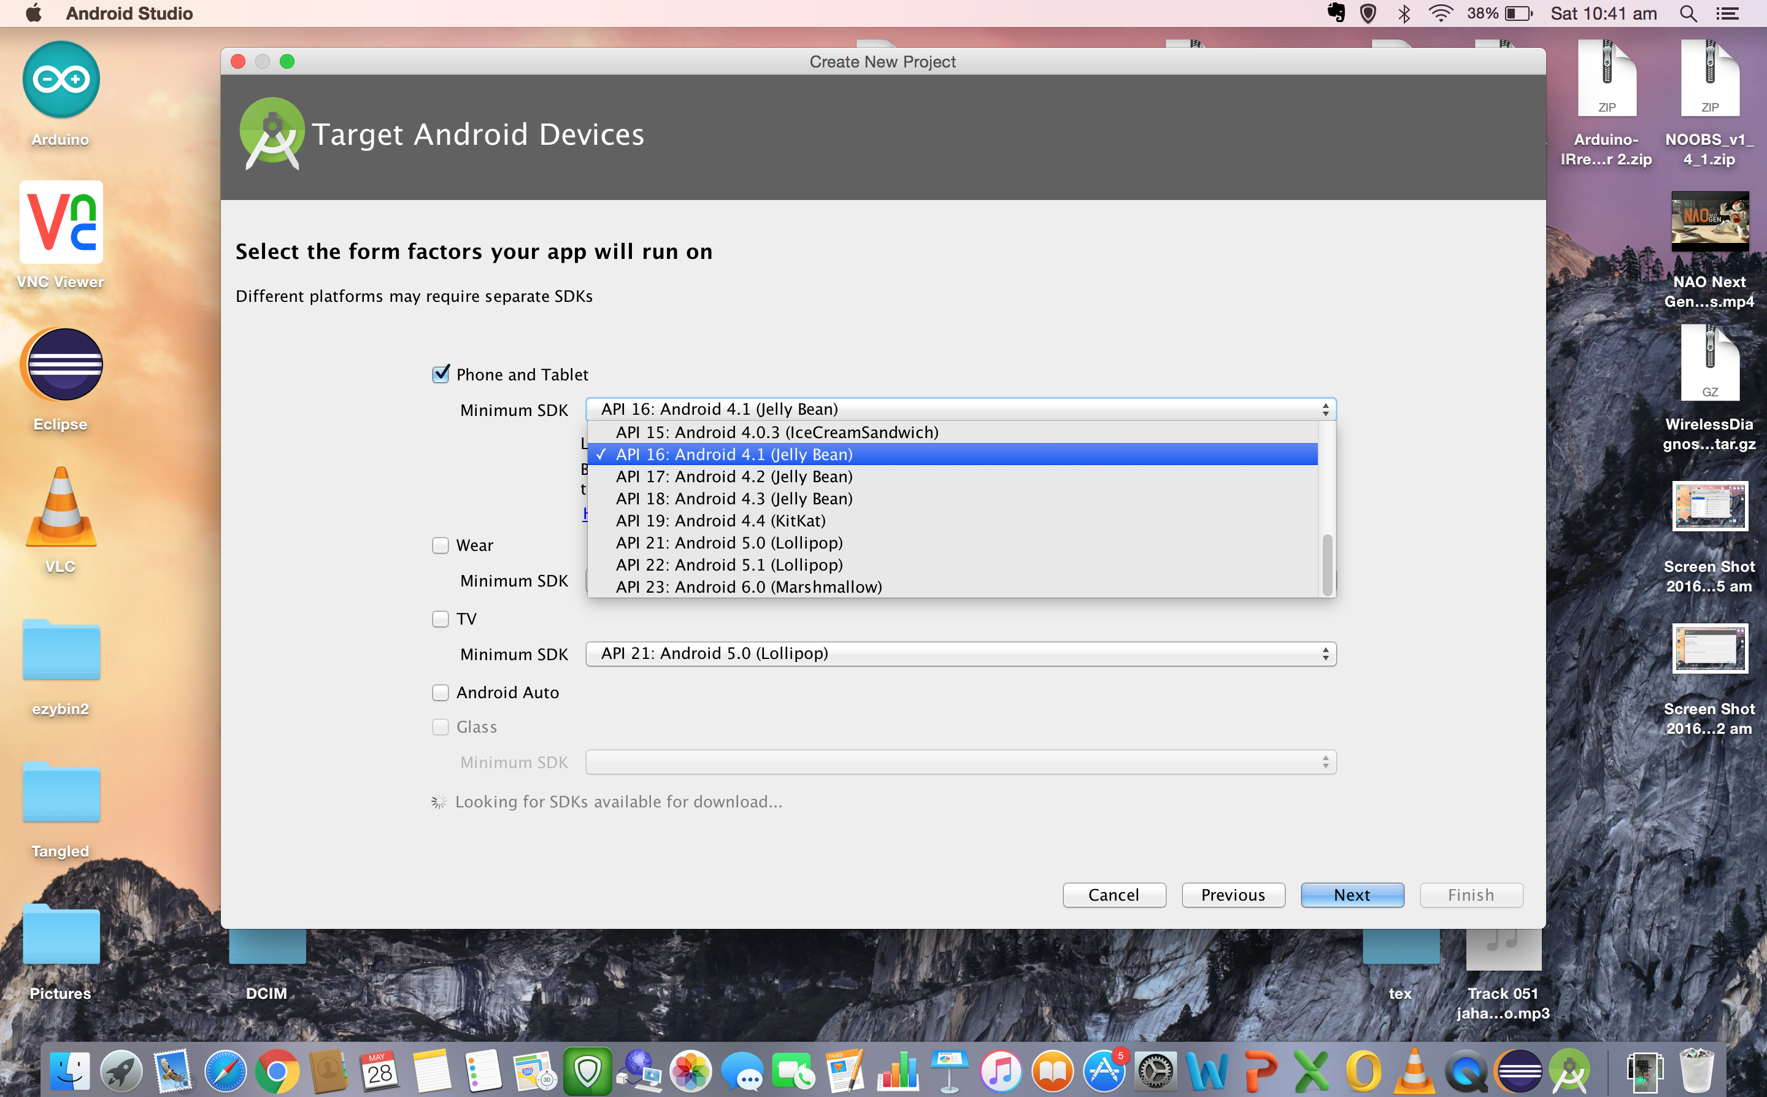
Task: Choose API 18: Android 4.3 (Jelly Bean)
Action: pyautogui.click(x=952, y=498)
